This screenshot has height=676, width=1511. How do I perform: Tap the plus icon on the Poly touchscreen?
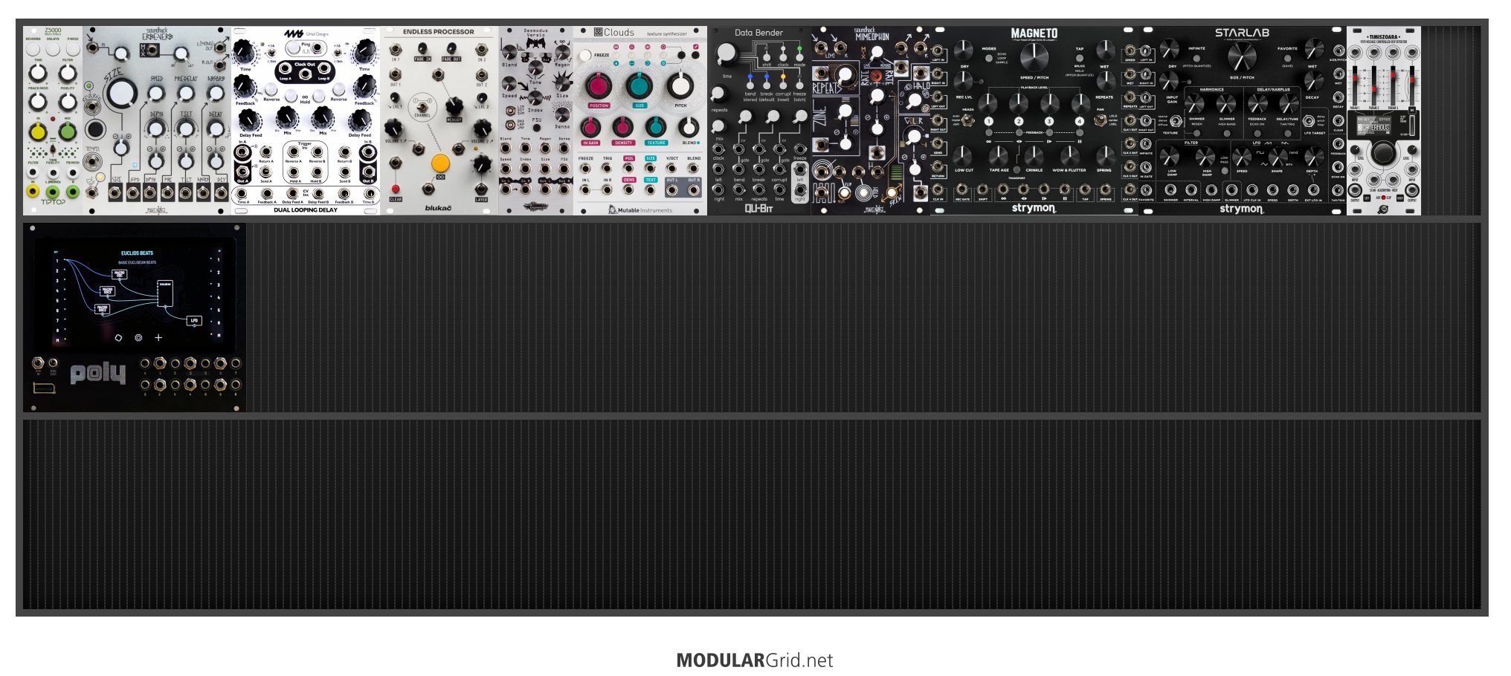click(158, 338)
